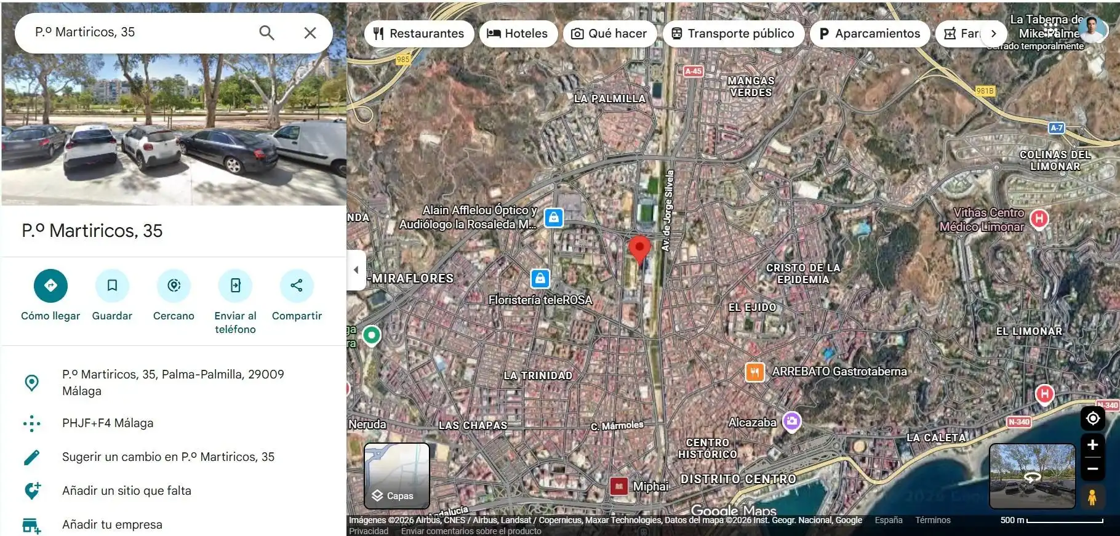The image size is (1120, 536).
Task: Click the pencil edit icon
Action: (x=31, y=457)
